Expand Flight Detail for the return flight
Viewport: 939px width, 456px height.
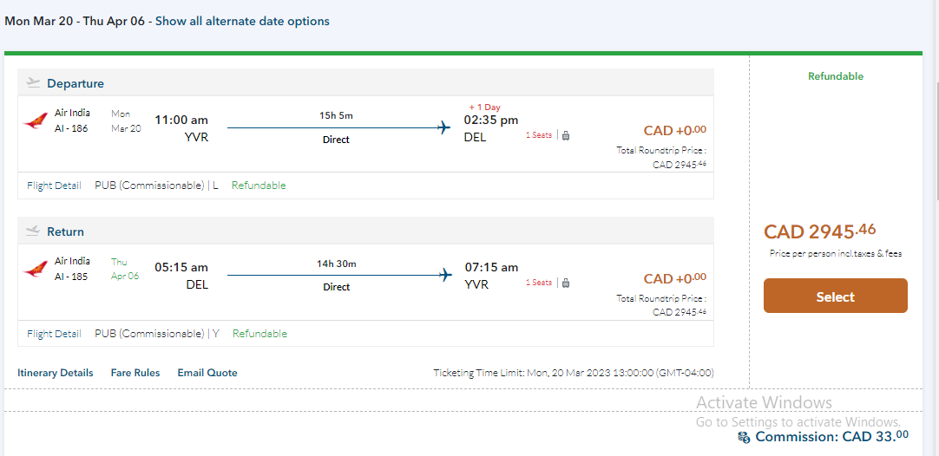click(54, 334)
